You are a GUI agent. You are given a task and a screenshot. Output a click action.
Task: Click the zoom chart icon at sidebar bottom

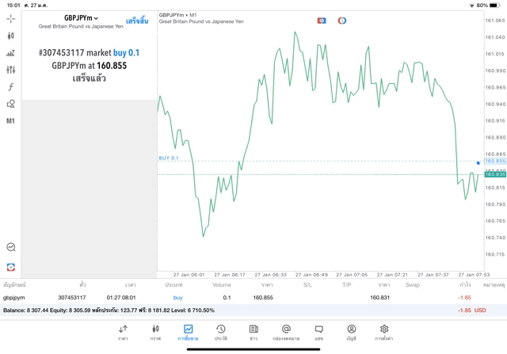[11, 247]
